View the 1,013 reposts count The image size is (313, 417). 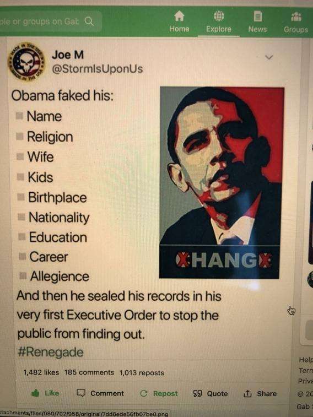[x=142, y=373]
